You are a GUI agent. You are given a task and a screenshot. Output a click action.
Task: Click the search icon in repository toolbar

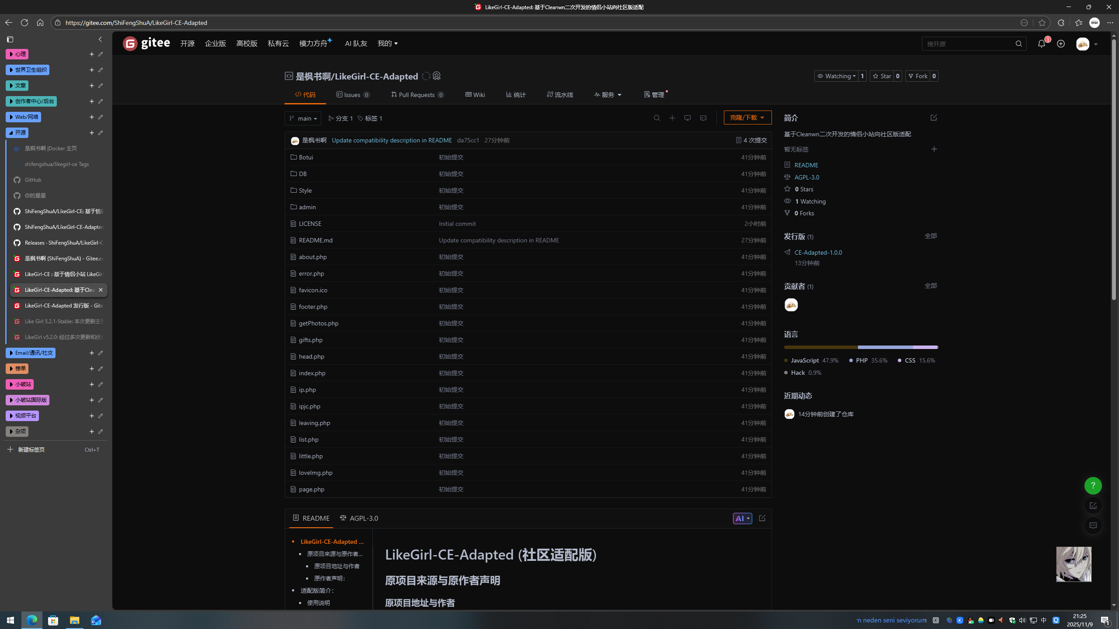point(657,118)
